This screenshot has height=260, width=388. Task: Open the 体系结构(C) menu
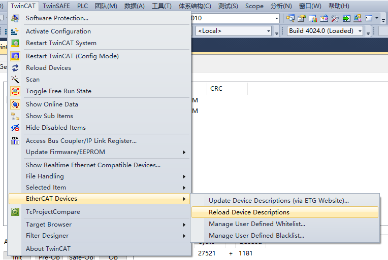pyautogui.click(x=195, y=6)
